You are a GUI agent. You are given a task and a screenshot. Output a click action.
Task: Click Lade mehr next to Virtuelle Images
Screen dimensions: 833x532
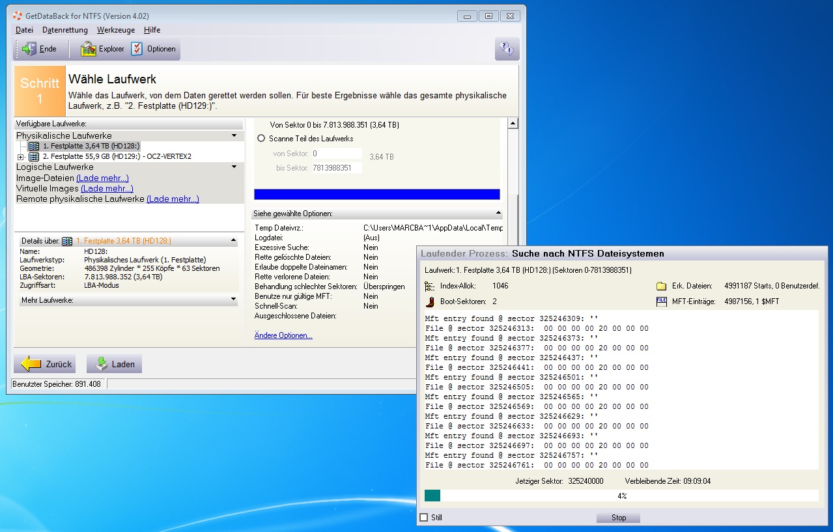[x=107, y=188]
